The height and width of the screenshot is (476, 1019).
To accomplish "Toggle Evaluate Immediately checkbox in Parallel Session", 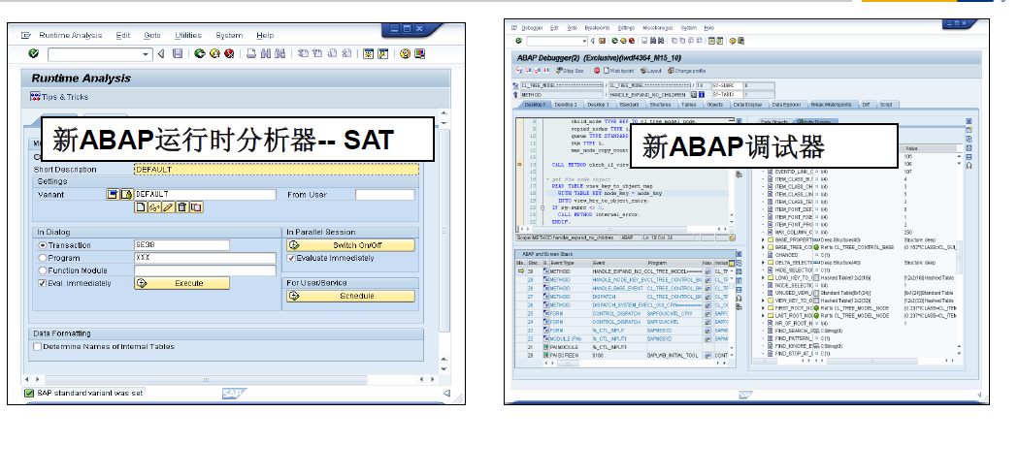I will tap(291, 258).
